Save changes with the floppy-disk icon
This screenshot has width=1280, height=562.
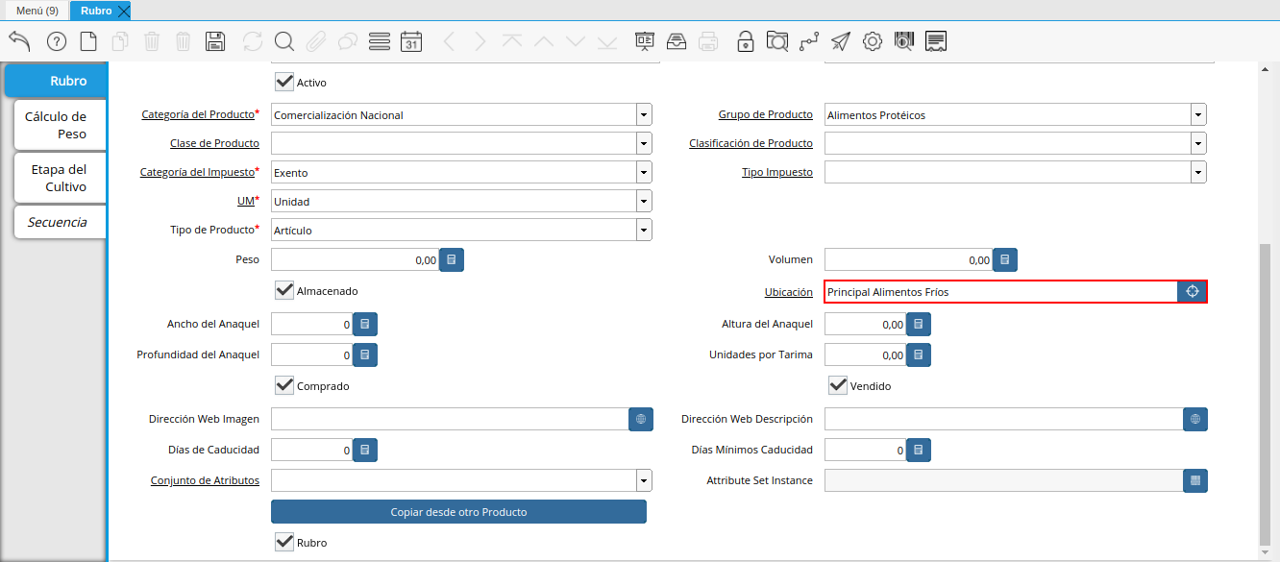tap(215, 41)
